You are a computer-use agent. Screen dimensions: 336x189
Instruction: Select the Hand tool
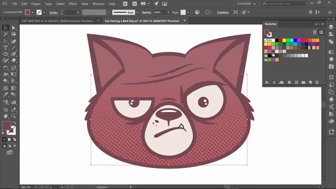tap(6, 116)
